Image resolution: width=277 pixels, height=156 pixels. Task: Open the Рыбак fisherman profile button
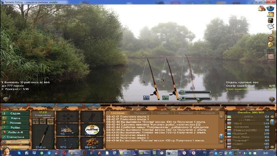(16, 127)
